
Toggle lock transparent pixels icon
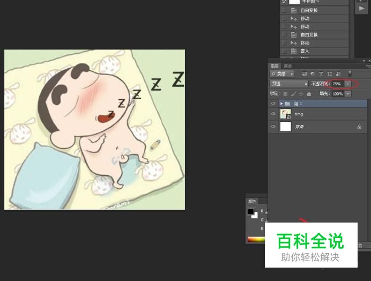pyautogui.click(x=286, y=94)
